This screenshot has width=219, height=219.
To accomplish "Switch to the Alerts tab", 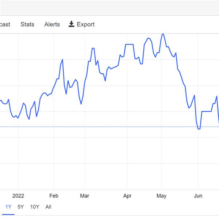I will point(52,24).
